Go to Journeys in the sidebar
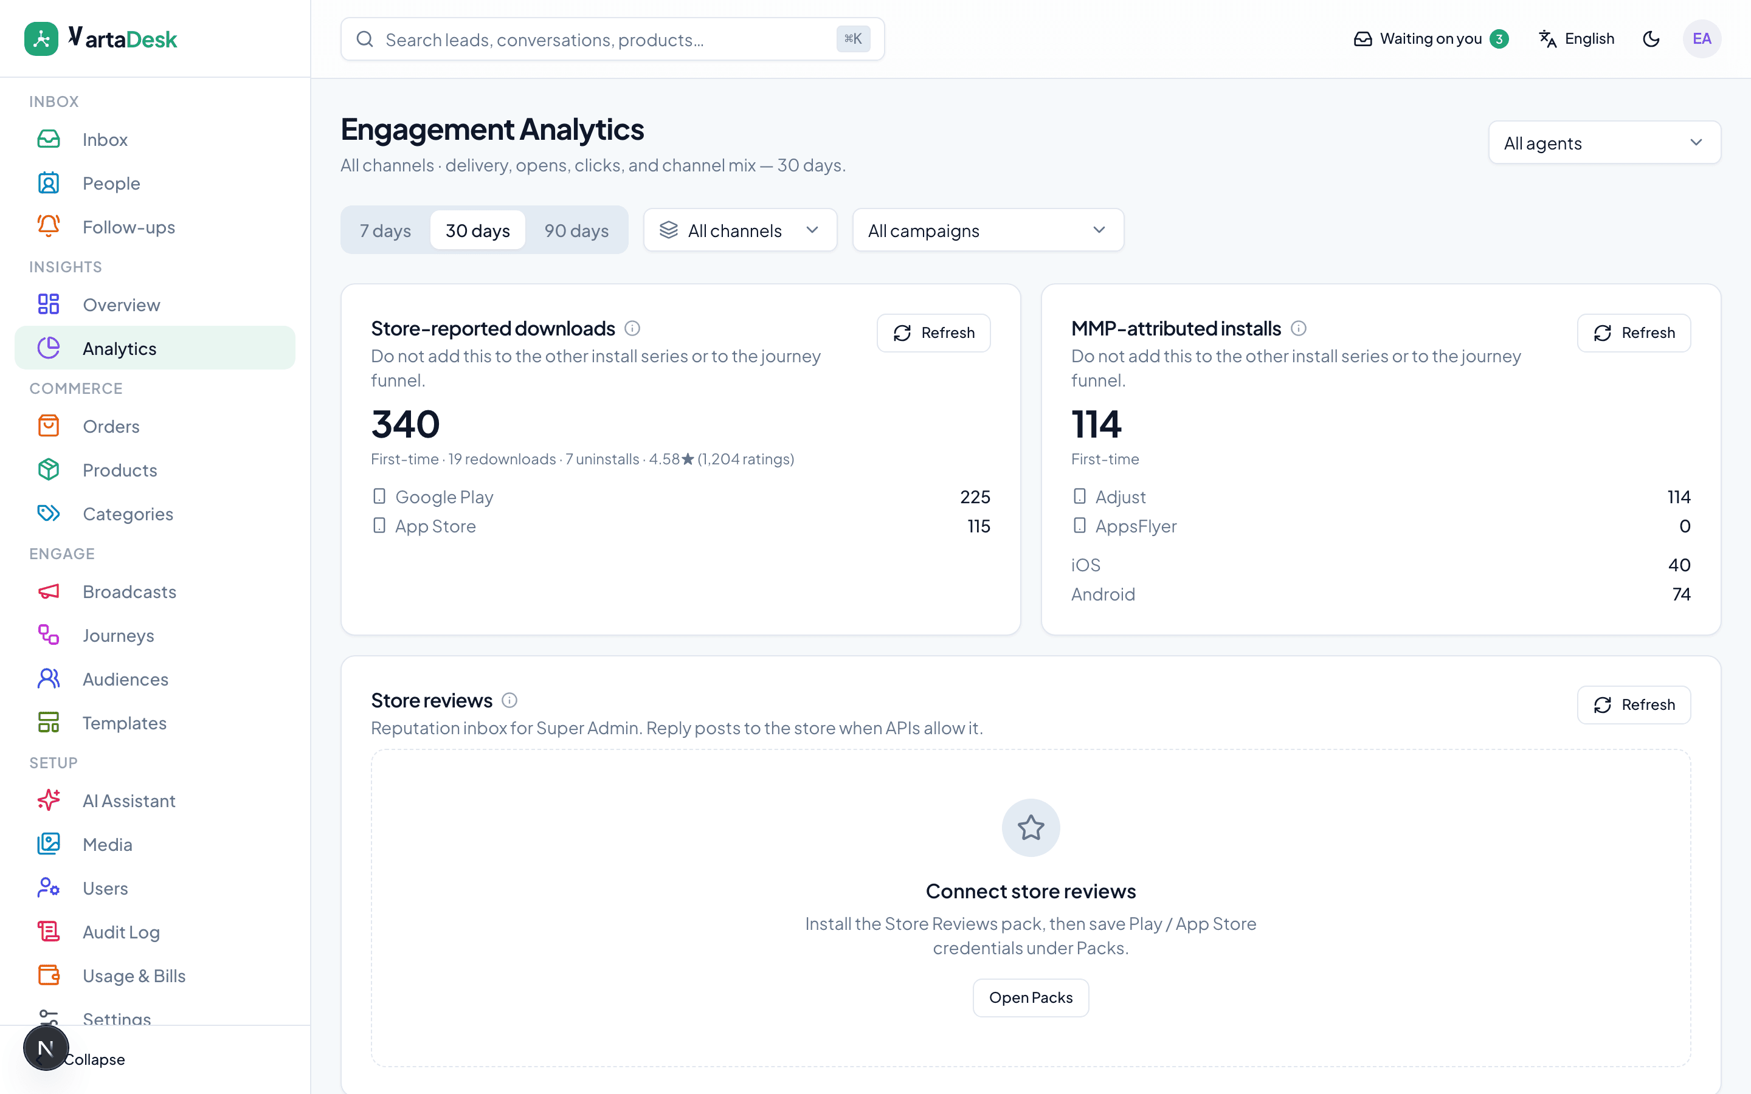 click(155, 635)
